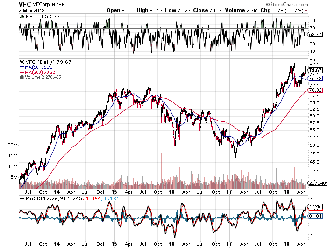The width and height of the screenshot is (327, 248).
Task: Click the 'MA(50) 75.73' legend text
Action: 39,67
